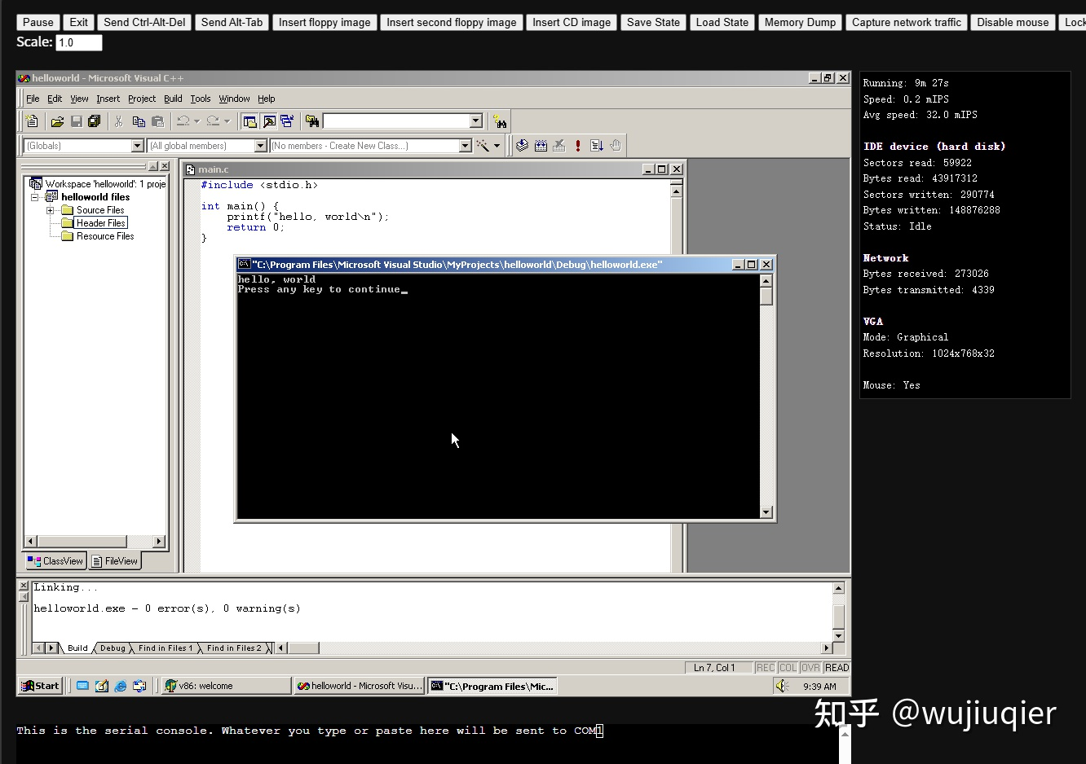The width and height of the screenshot is (1086, 764).
Task: Open the Undo history dropdown arrow
Action: pyautogui.click(x=196, y=121)
